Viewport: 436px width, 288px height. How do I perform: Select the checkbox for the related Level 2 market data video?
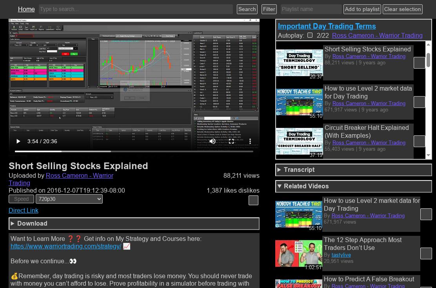click(426, 214)
